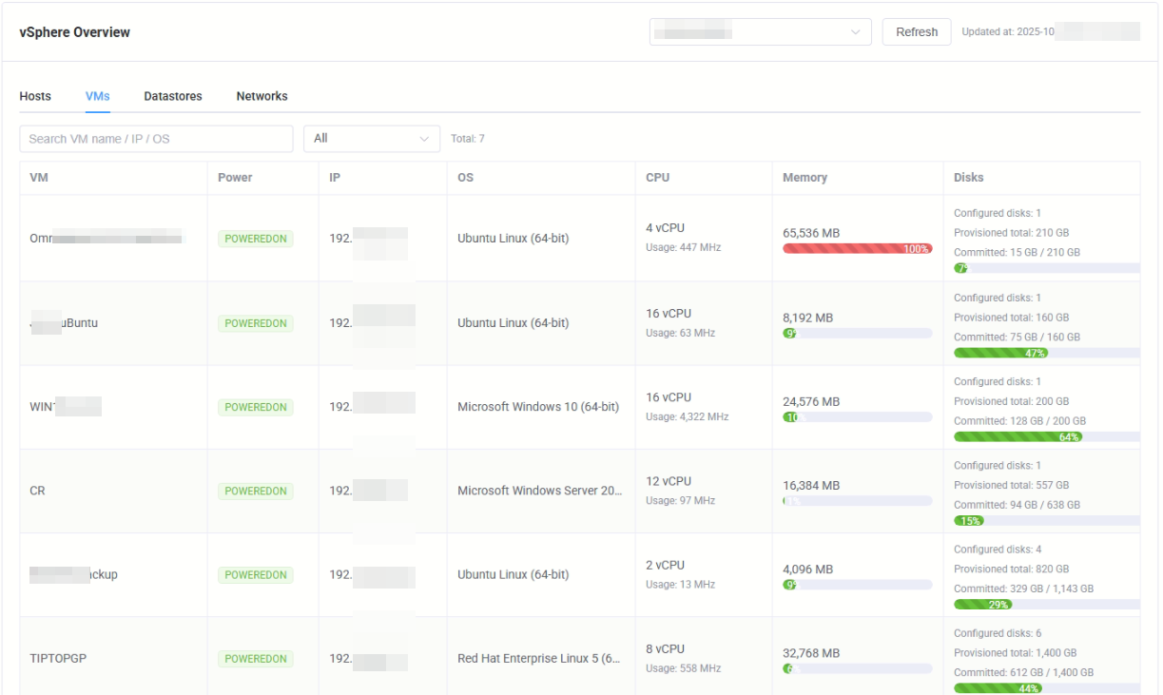1163x695 pixels.
Task: Select the Networks tab
Action: (x=262, y=96)
